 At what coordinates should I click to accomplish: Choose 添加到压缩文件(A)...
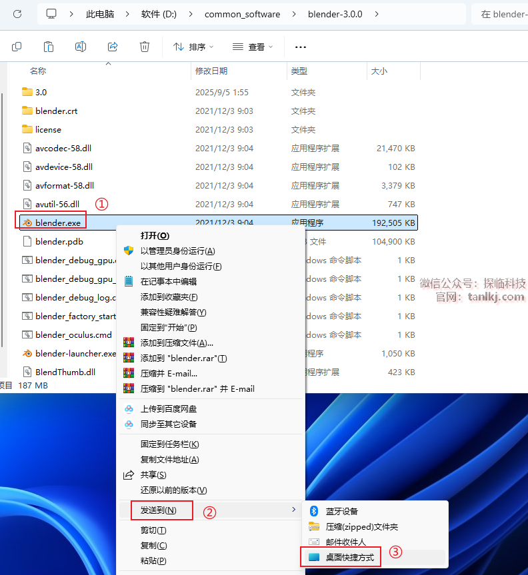coord(211,343)
